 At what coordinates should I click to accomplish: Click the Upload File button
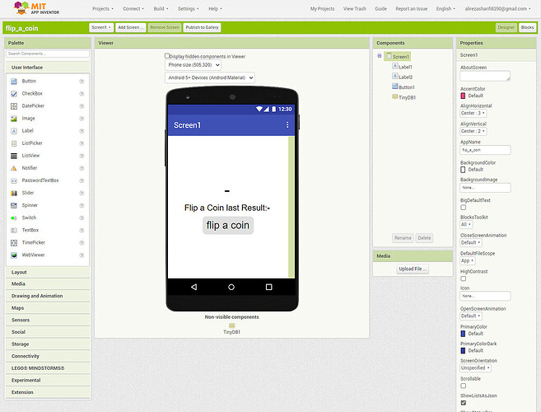(413, 269)
